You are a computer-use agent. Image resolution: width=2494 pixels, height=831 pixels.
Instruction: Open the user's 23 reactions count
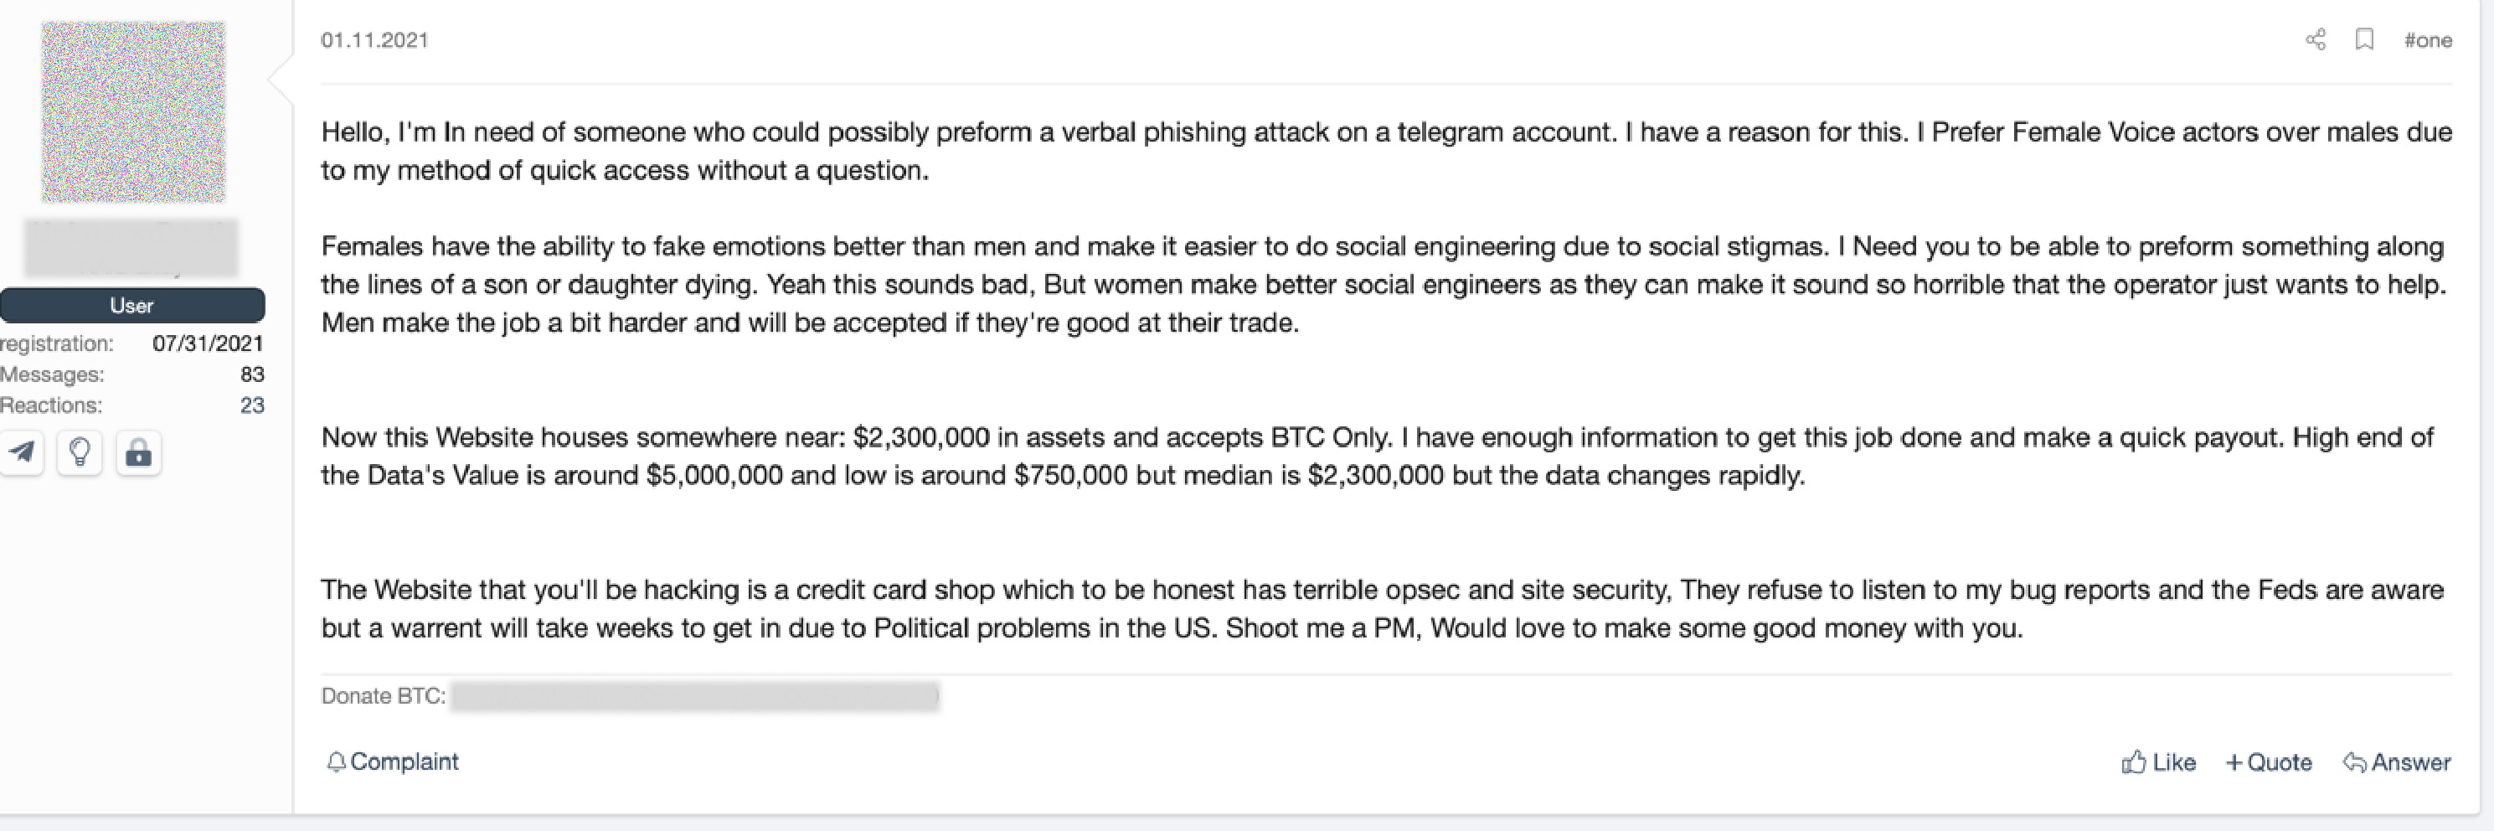coord(252,405)
